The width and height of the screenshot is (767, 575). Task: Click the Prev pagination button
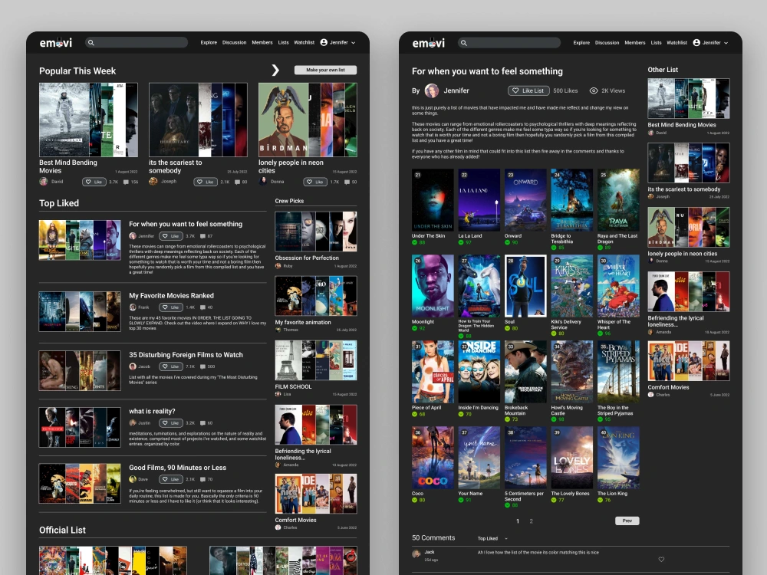(x=627, y=521)
